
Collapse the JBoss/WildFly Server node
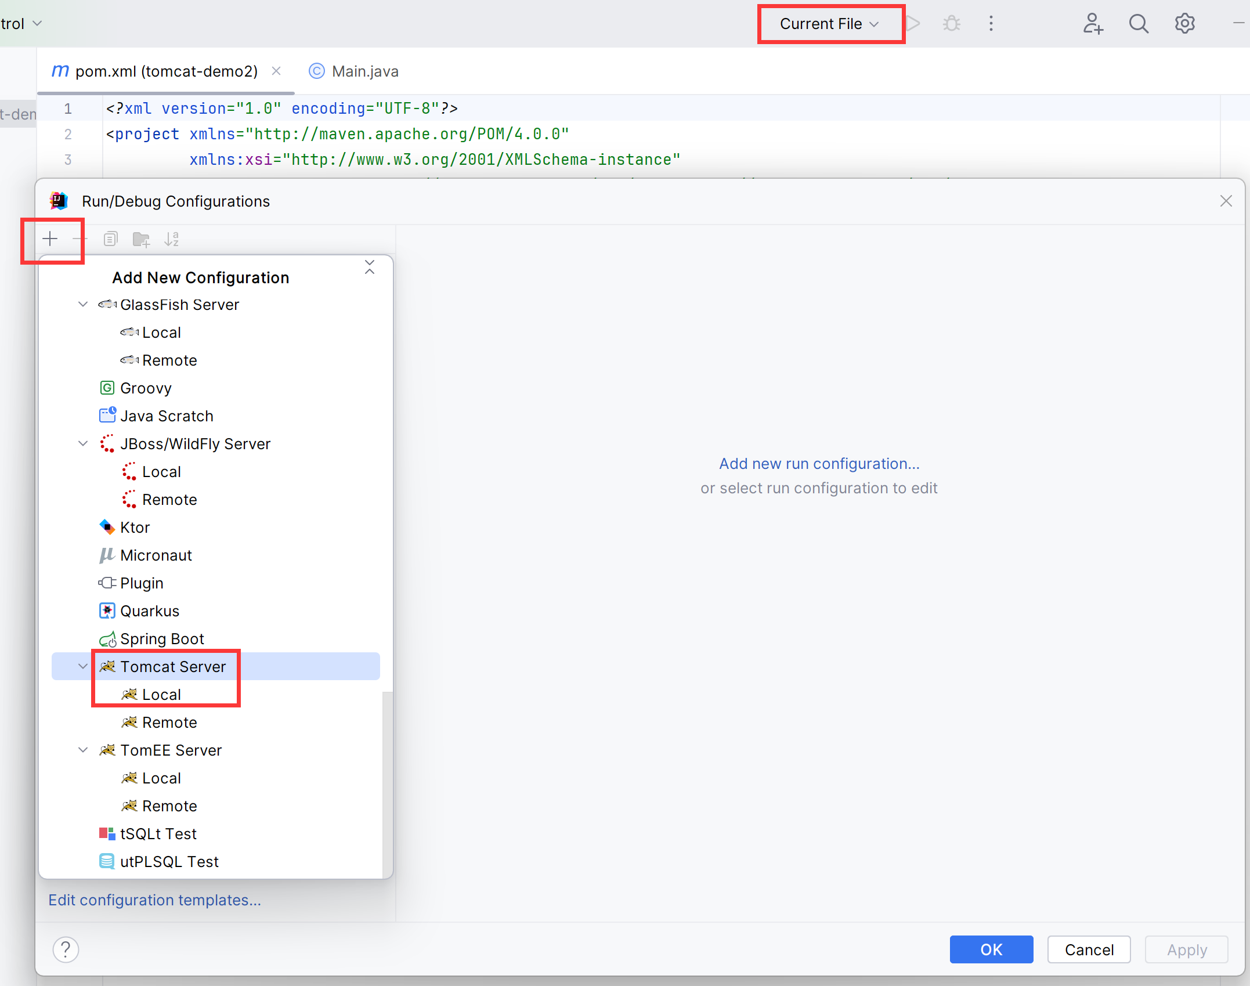tap(83, 444)
